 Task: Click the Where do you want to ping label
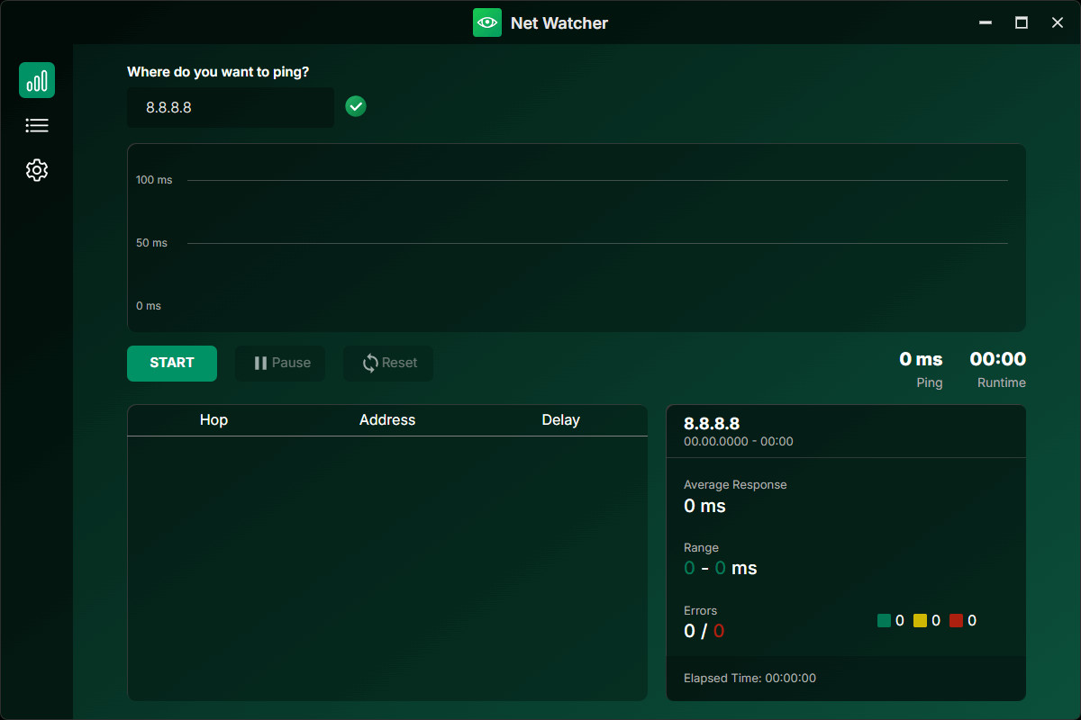click(218, 72)
